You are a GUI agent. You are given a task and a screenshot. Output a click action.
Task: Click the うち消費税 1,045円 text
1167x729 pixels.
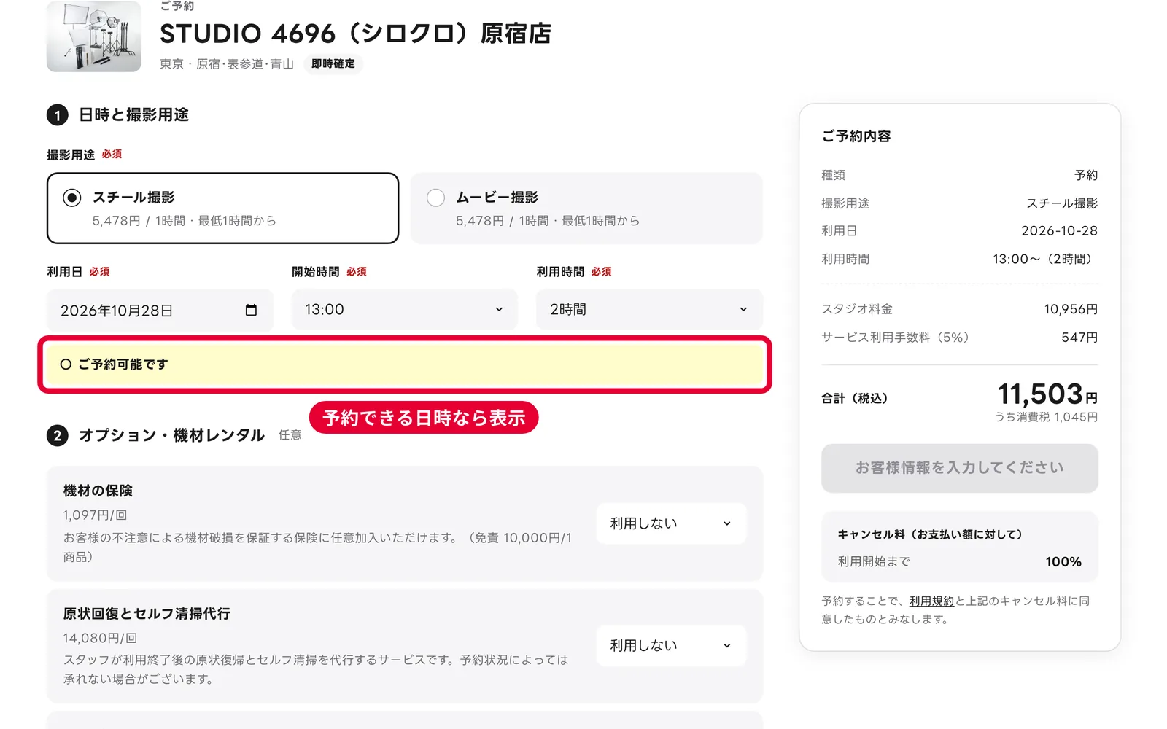1046,417
